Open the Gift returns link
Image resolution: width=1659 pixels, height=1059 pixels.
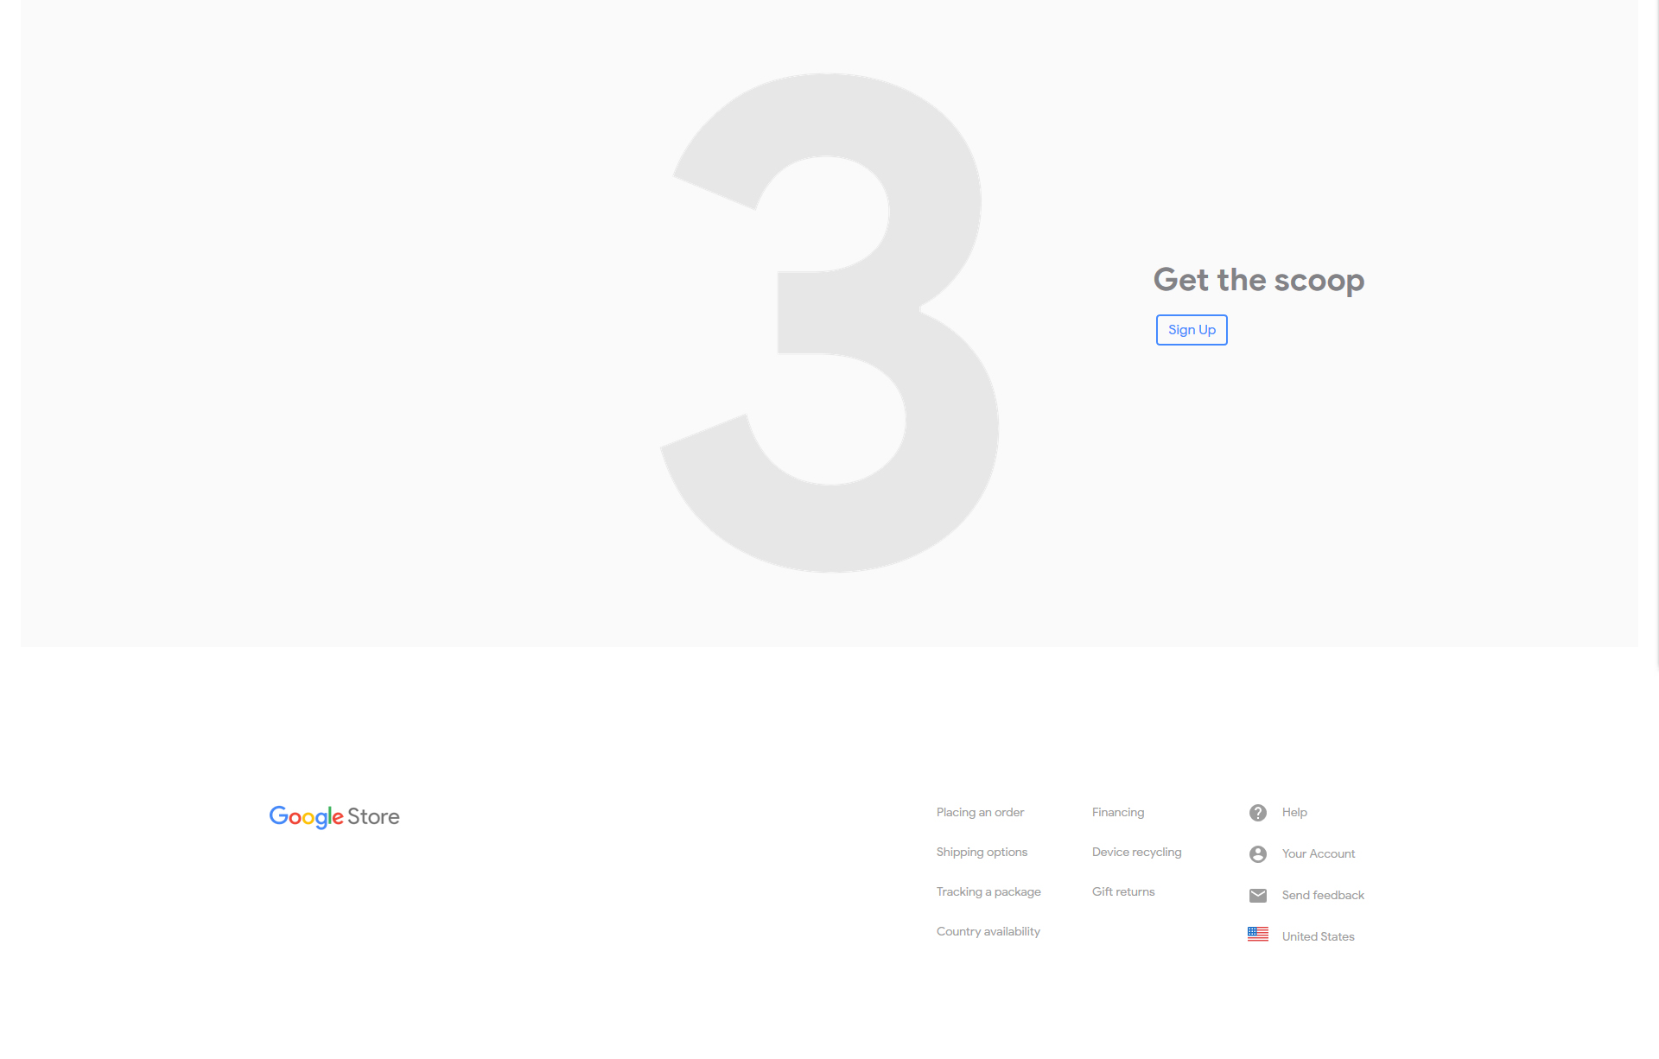coord(1123,892)
